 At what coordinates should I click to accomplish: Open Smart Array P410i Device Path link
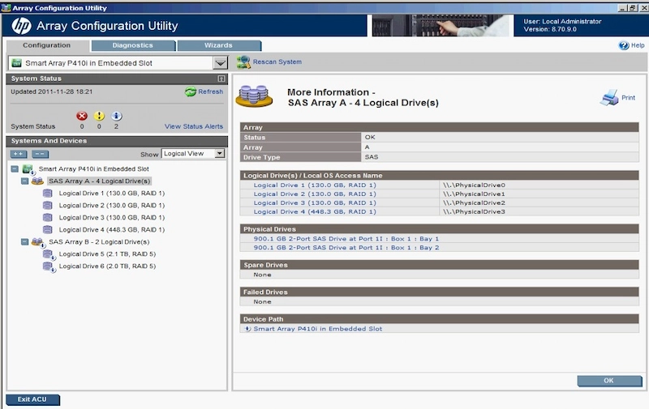tap(318, 329)
